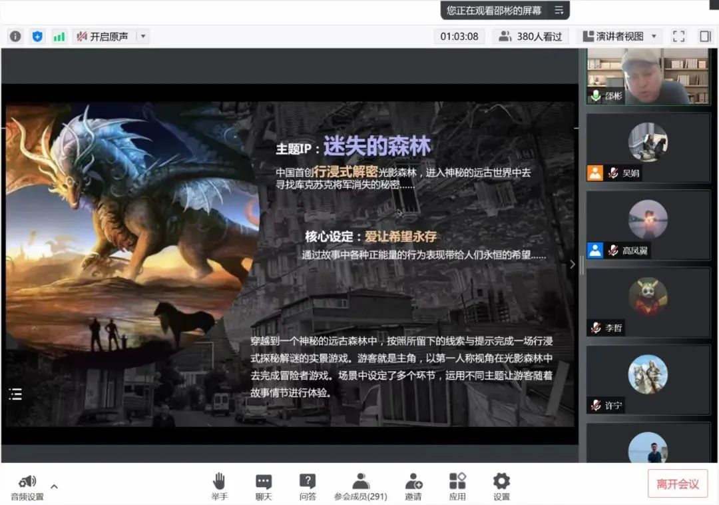This screenshot has height=505, width=719.
Task: Open the 问答 Q&A panel
Action: pos(308,487)
